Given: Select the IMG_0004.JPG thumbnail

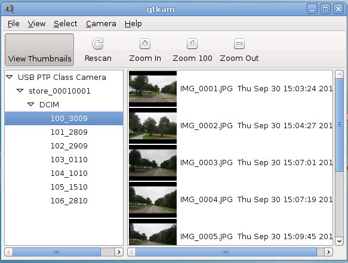Looking at the screenshot, I should point(153,200).
